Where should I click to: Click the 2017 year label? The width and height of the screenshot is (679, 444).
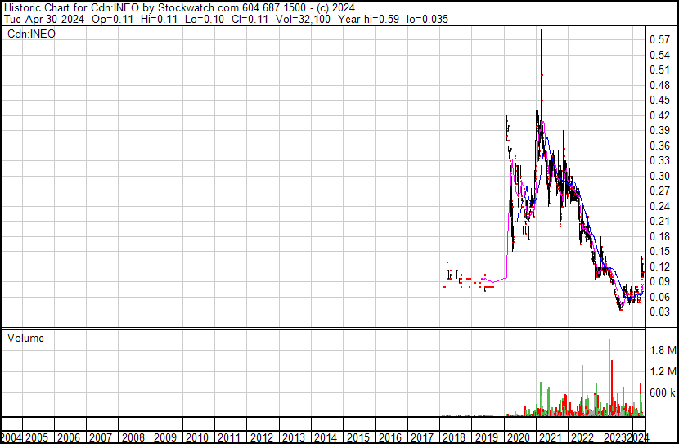pos(422,438)
